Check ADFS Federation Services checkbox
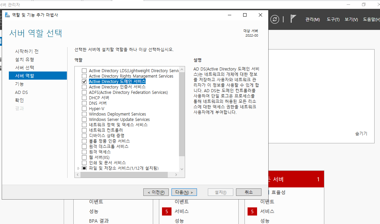The width and height of the screenshot is (380, 224). (x=84, y=93)
